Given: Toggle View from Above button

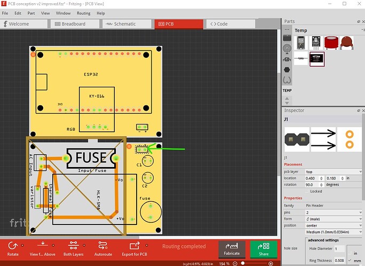Looking at the screenshot, I should 42,248.
